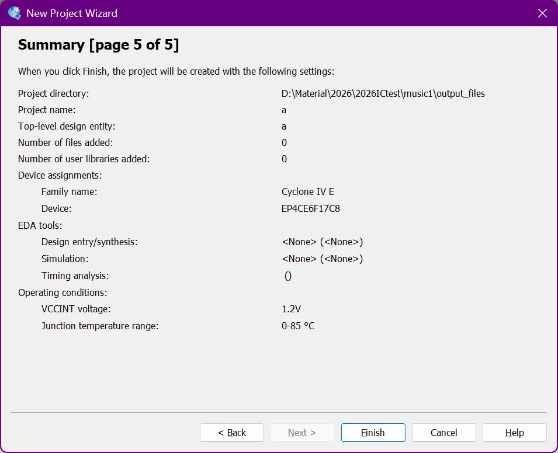558x453 pixels.
Task: Click the Family name label
Action: [69, 191]
